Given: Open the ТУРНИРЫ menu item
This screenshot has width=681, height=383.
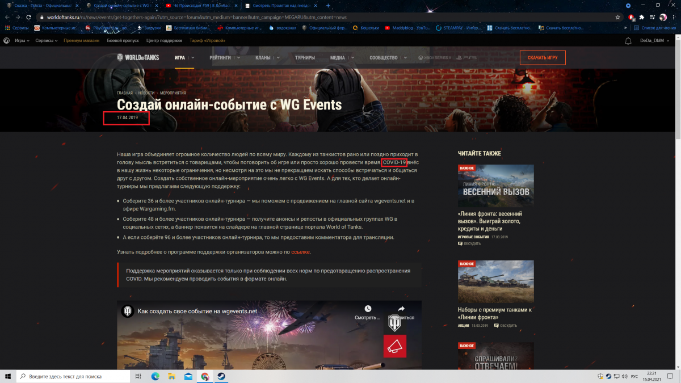Looking at the screenshot, I should pos(305,57).
